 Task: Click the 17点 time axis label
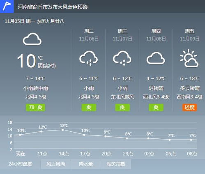[85, 154]
